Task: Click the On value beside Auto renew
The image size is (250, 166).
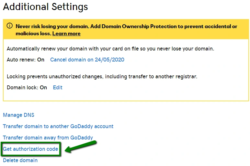Action: click(x=41, y=60)
